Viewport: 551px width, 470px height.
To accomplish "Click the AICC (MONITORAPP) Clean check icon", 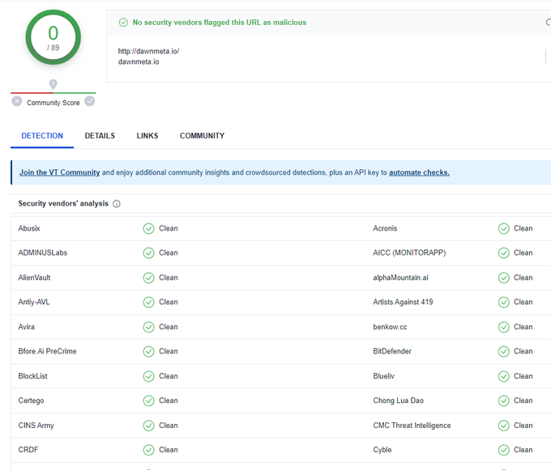I will (503, 253).
